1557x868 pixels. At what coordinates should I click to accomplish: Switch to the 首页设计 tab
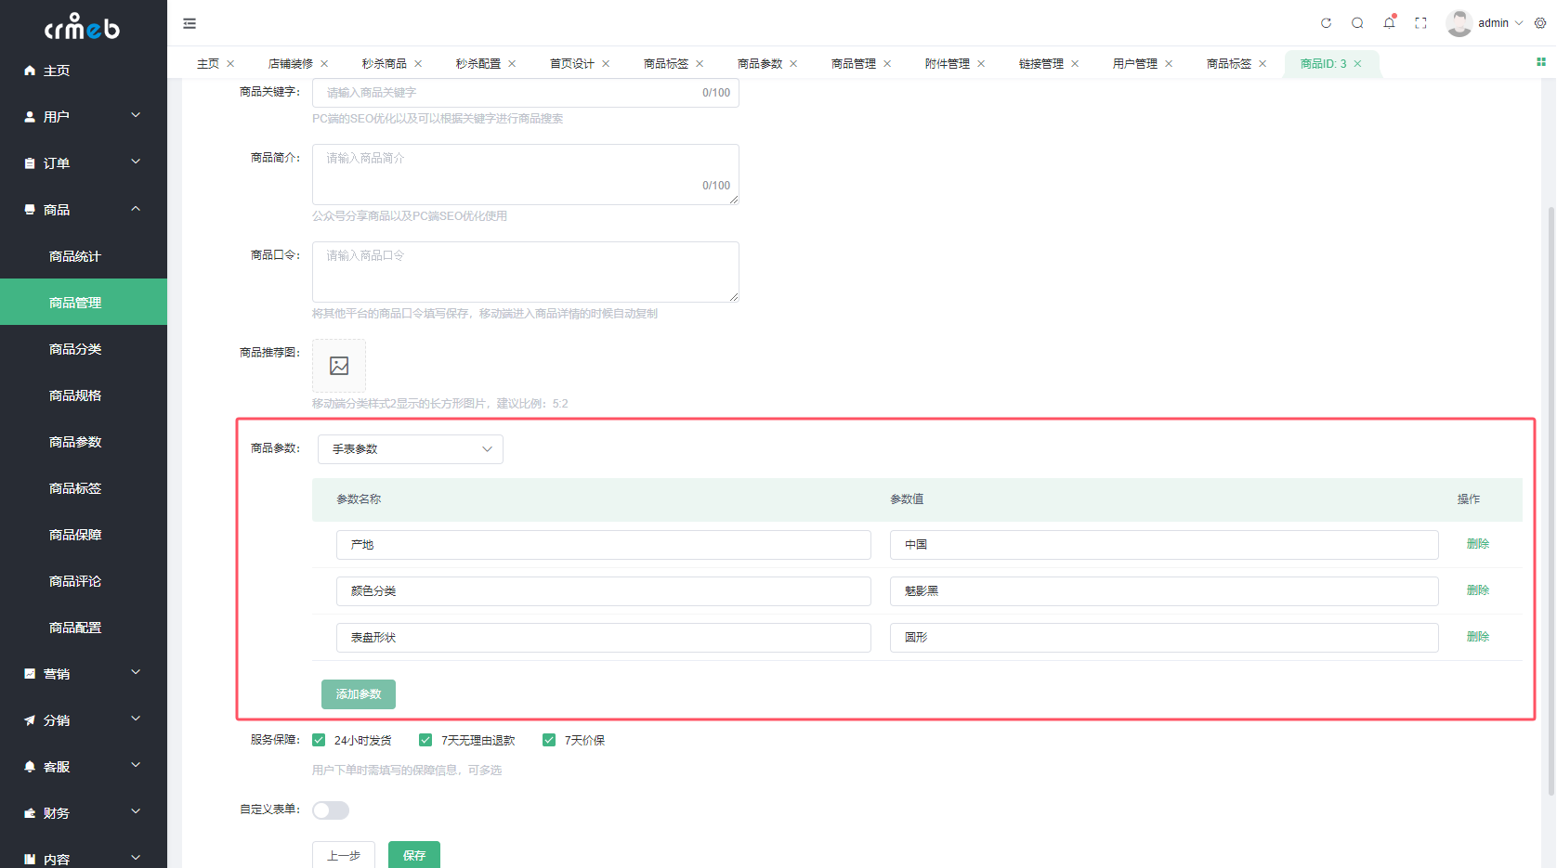[x=572, y=64]
